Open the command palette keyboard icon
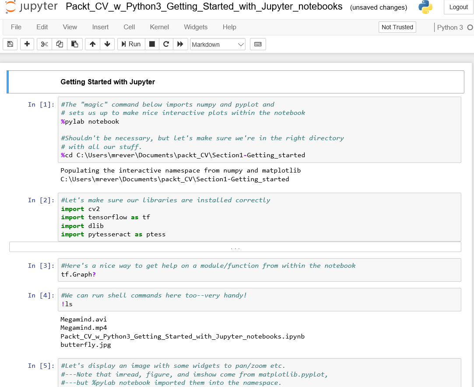474x387 pixels. point(258,44)
